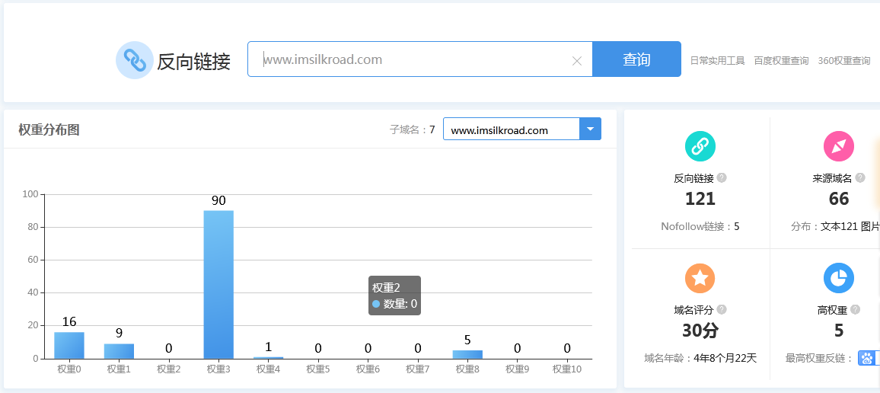Click the Baidu paw icon badge
Viewport: 880px width, 393px height.
867,358
